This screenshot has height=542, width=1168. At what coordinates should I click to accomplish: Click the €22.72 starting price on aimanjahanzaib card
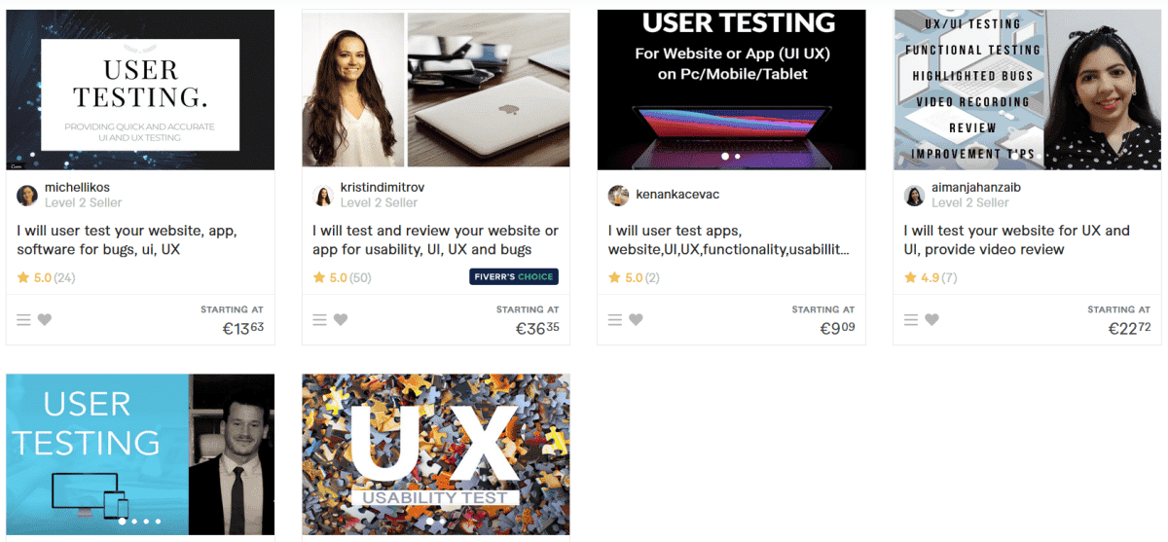click(1129, 329)
